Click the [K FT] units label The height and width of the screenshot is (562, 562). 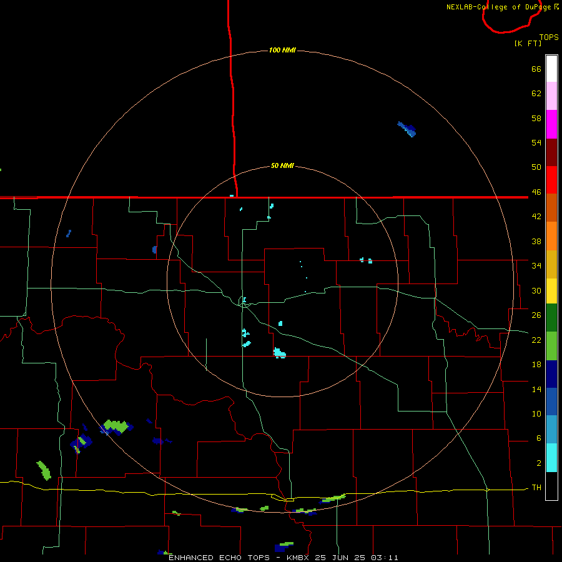[528, 43]
